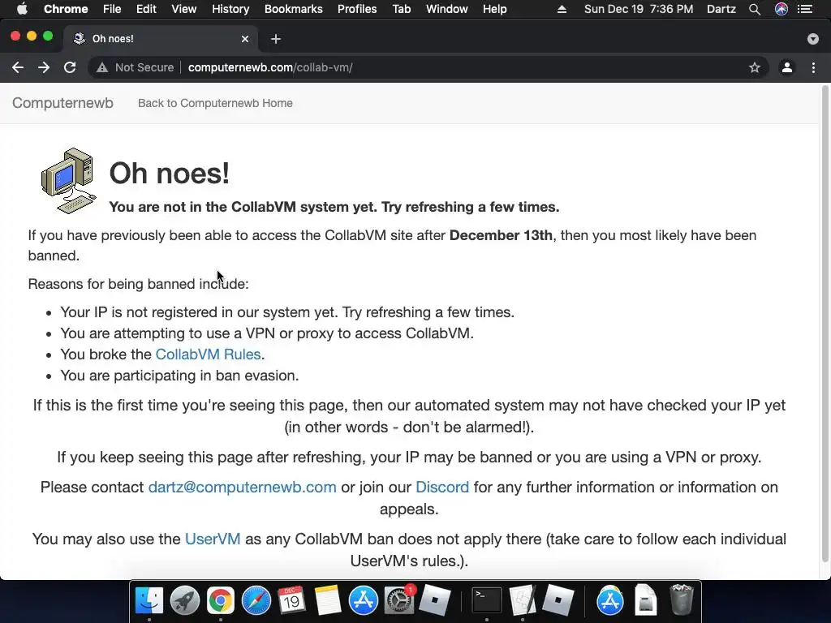Open Notes from the Dock
The height and width of the screenshot is (623, 831).
328,600
